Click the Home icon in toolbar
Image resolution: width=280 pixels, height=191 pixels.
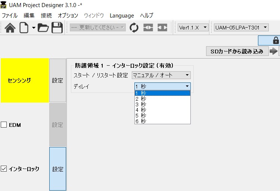coord(10,28)
